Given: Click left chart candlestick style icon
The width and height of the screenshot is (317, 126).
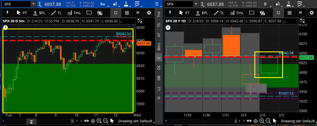Looking at the screenshot, I should (115, 4).
